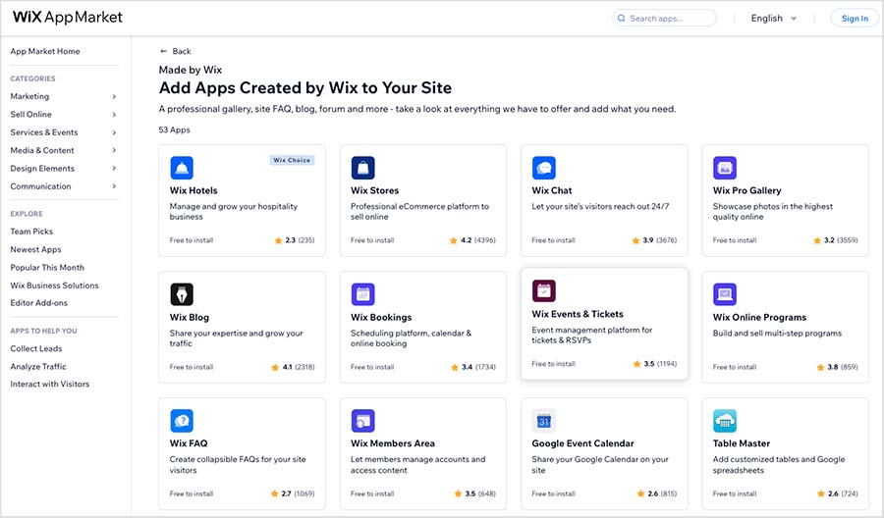Click the Wix Chat speech bubble icon
Viewport: 884px width, 518px height.
pyautogui.click(x=543, y=168)
